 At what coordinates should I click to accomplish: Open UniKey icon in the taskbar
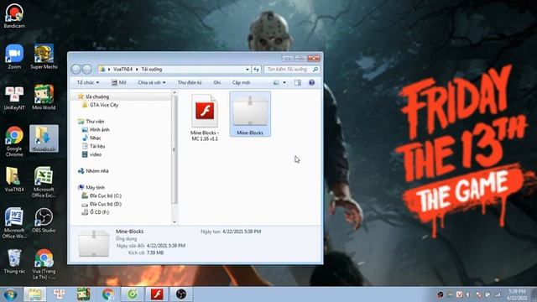pos(59,294)
